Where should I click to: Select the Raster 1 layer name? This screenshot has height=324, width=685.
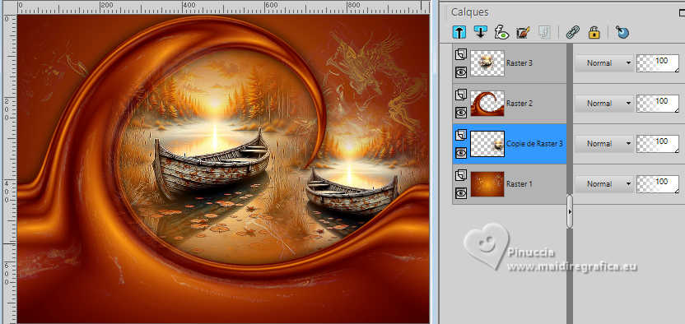(x=520, y=184)
